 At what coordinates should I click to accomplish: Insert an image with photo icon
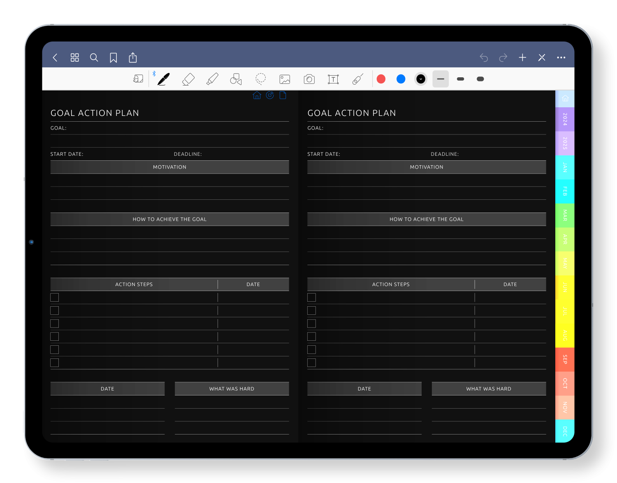pyautogui.click(x=285, y=79)
